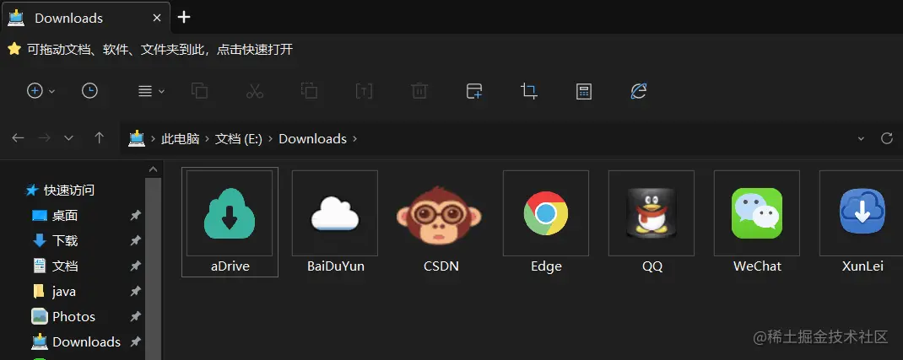
Task: Open the BaiDuYun cloud icon
Action: point(334,212)
